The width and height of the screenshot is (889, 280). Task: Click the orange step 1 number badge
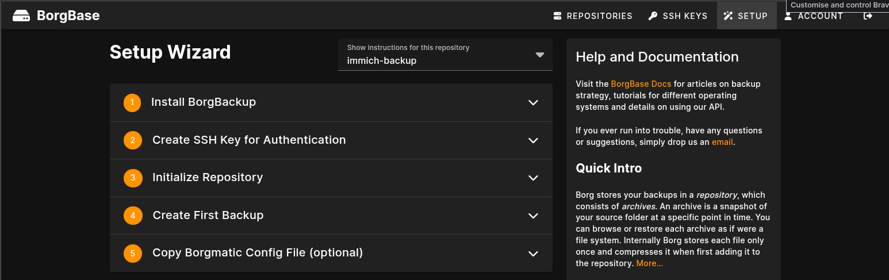click(x=132, y=103)
